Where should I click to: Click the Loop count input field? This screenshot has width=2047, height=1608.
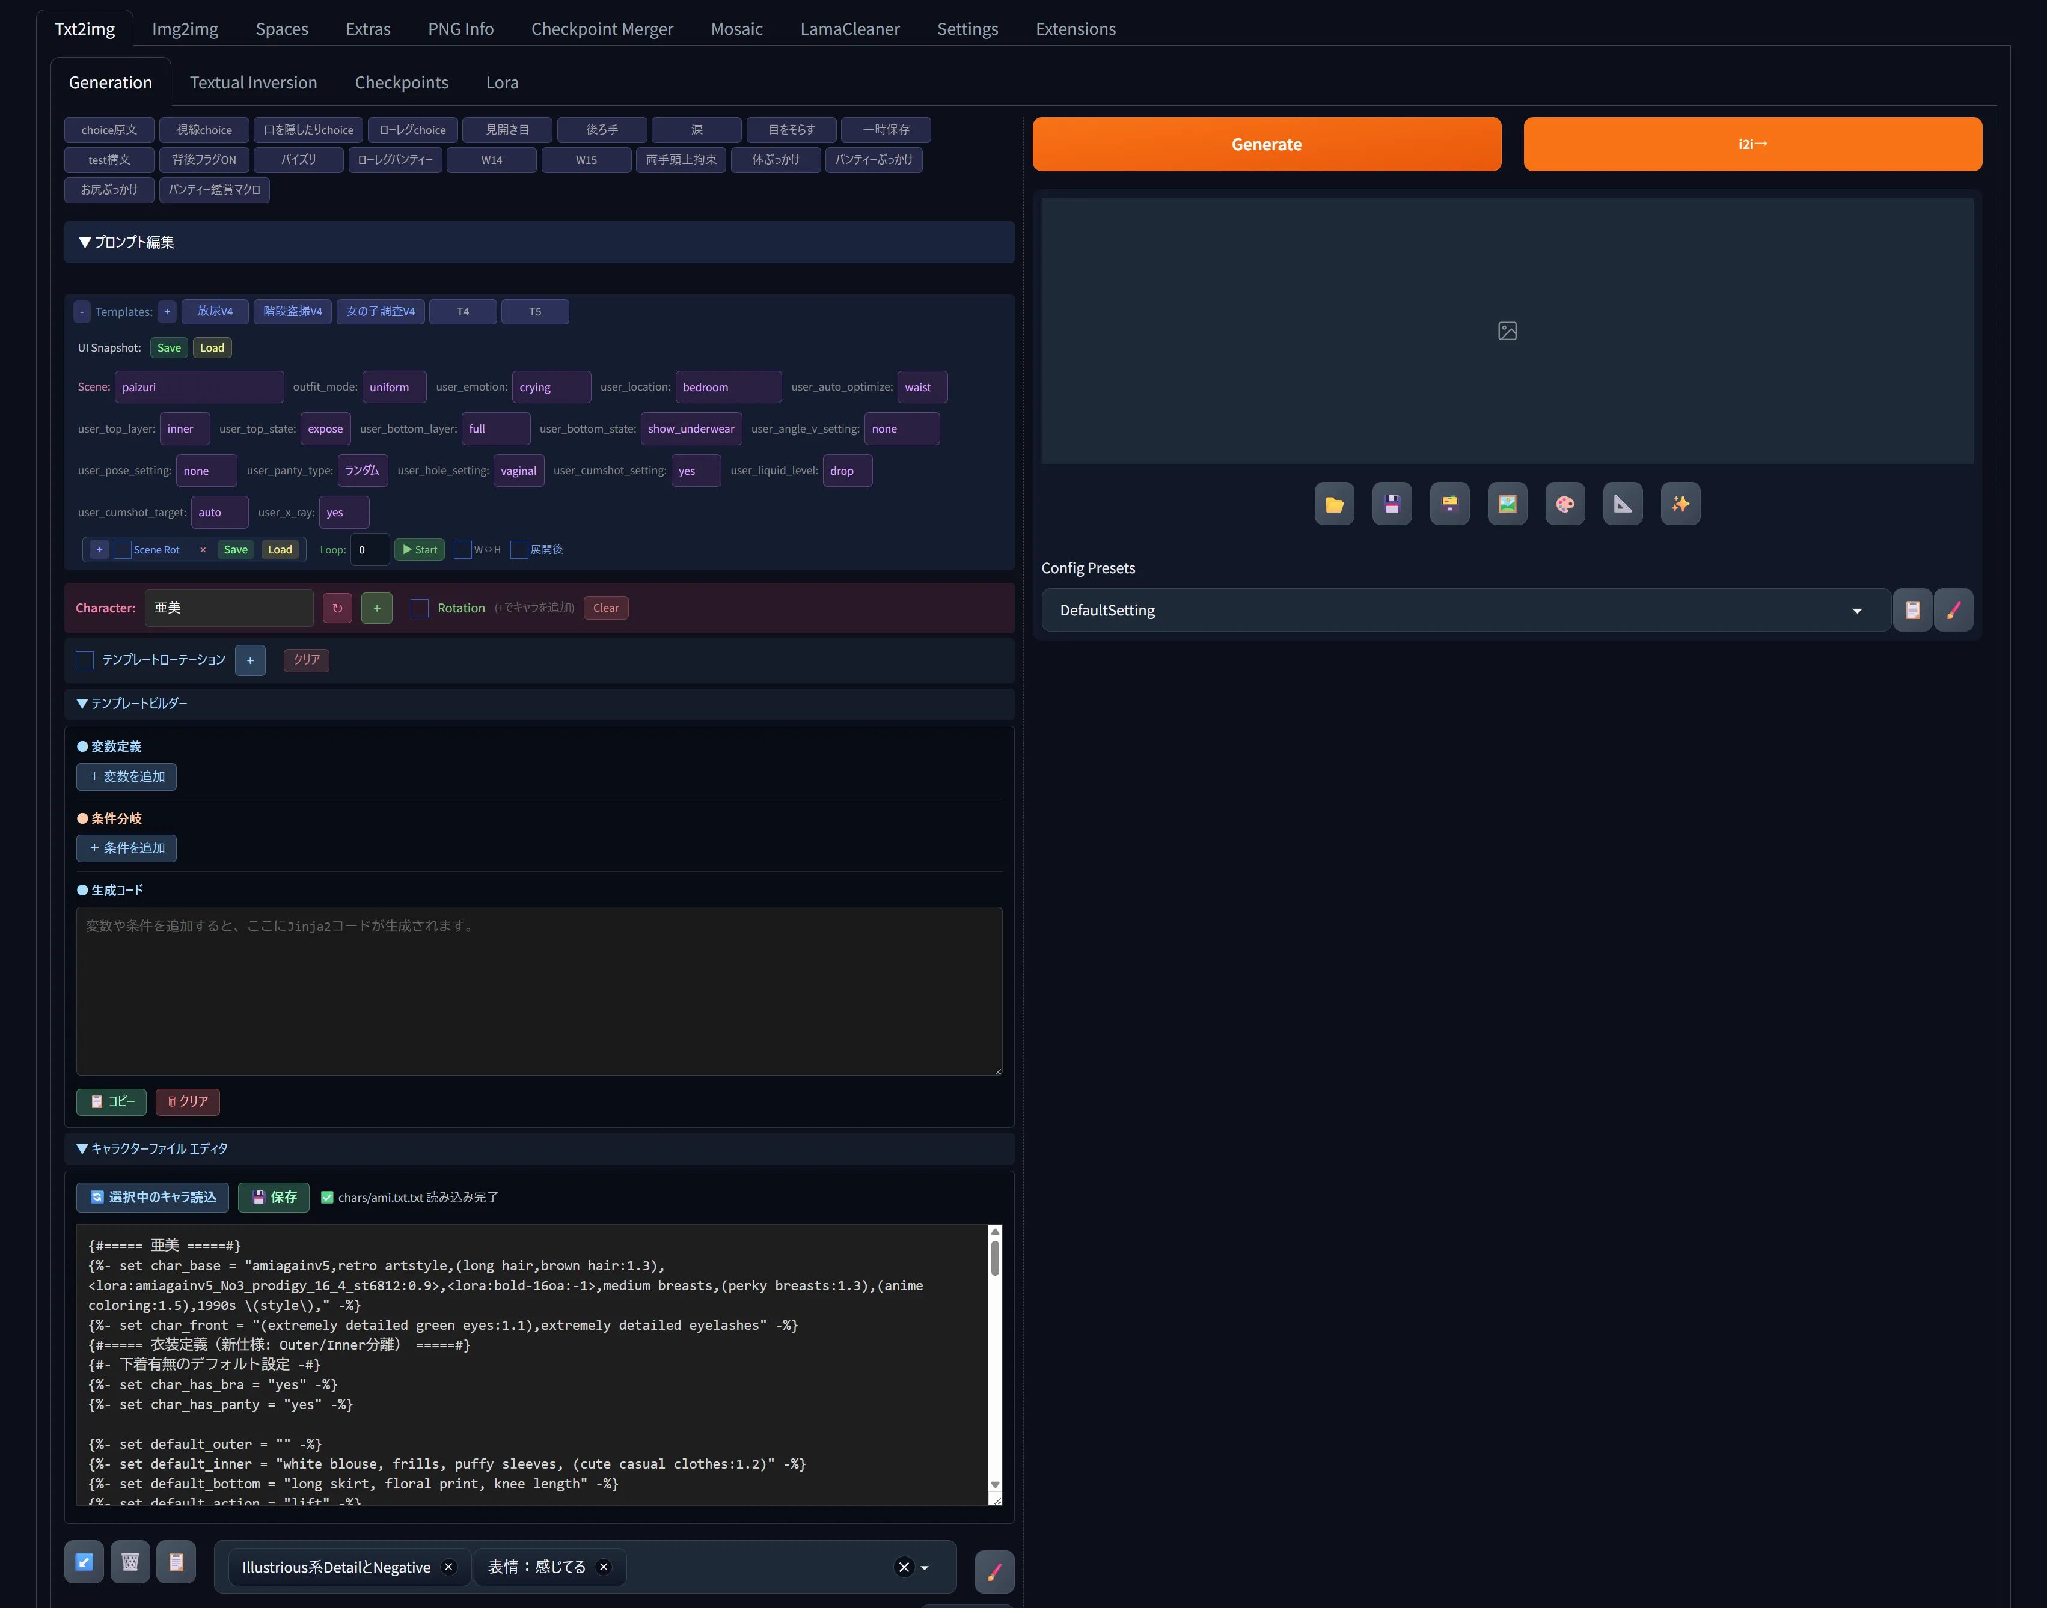point(369,550)
